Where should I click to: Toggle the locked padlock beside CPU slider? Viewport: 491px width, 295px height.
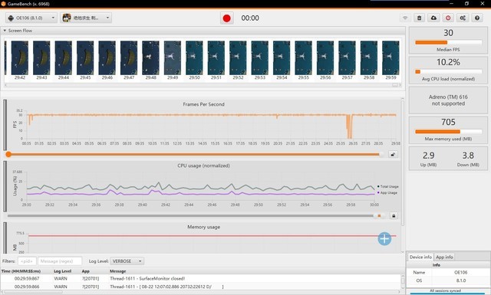coord(394,215)
